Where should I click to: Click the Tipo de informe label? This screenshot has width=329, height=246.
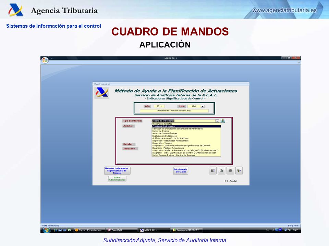[132, 121]
